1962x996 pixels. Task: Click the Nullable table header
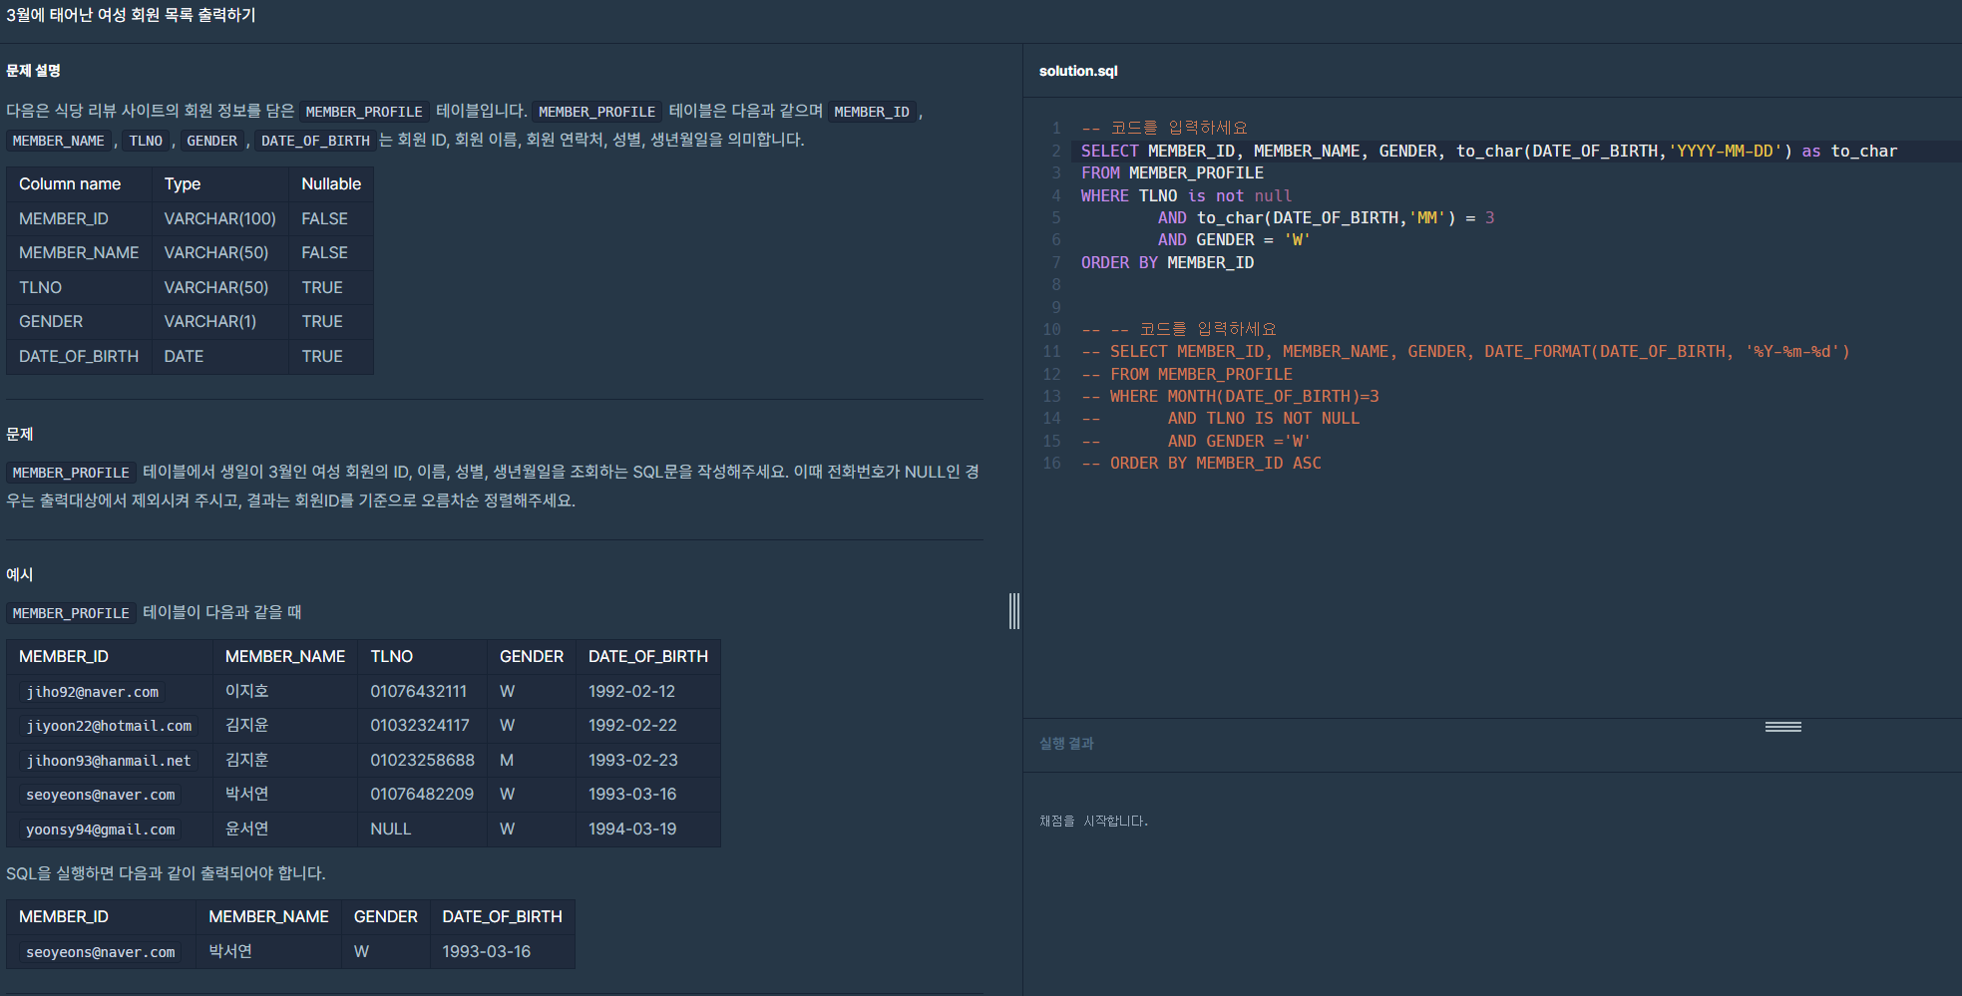point(331,183)
